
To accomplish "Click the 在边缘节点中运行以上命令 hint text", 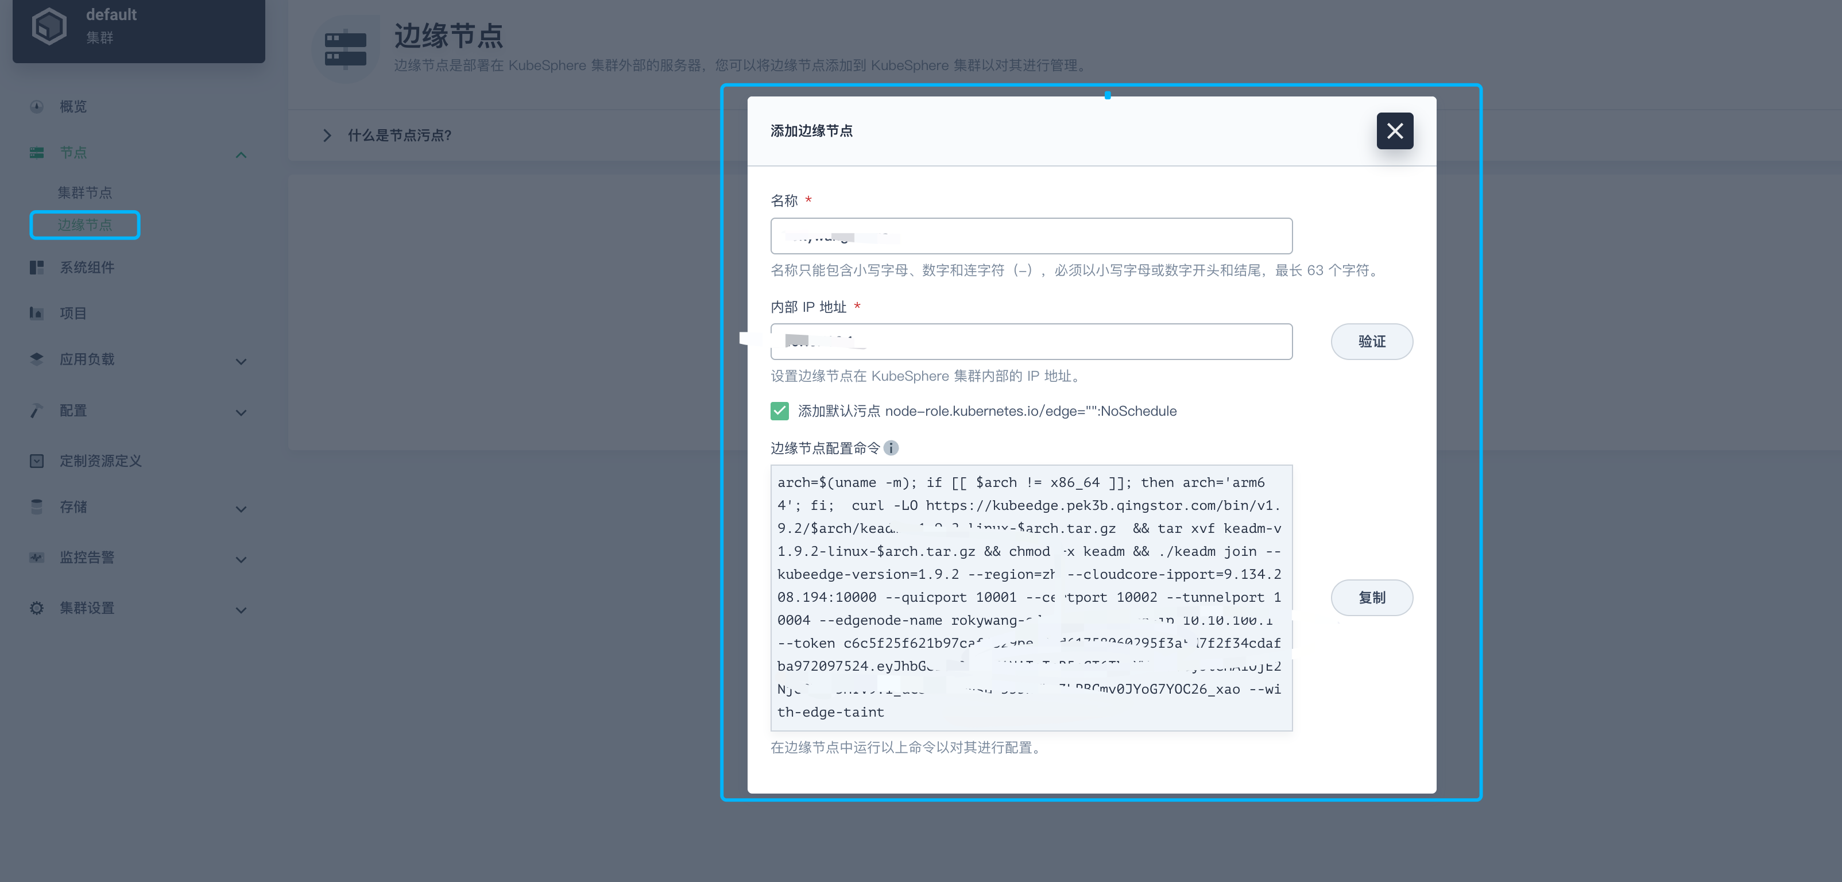I will click(x=907, y=748).
